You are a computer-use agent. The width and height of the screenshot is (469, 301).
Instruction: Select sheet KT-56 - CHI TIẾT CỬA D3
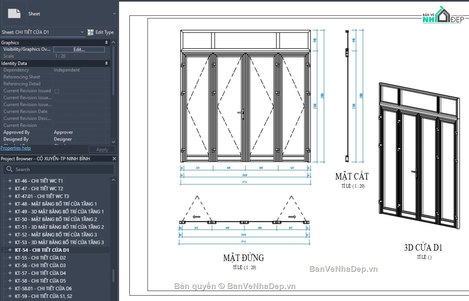pos(40,265)
